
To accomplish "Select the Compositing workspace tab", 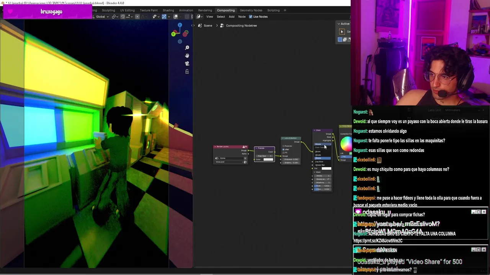I will click(x=226, y=10).
